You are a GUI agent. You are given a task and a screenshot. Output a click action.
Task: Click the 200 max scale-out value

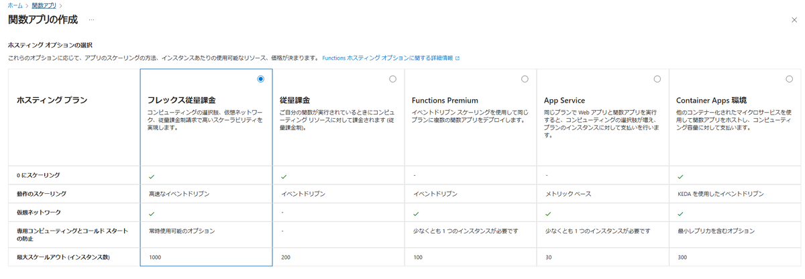point(286,257)
